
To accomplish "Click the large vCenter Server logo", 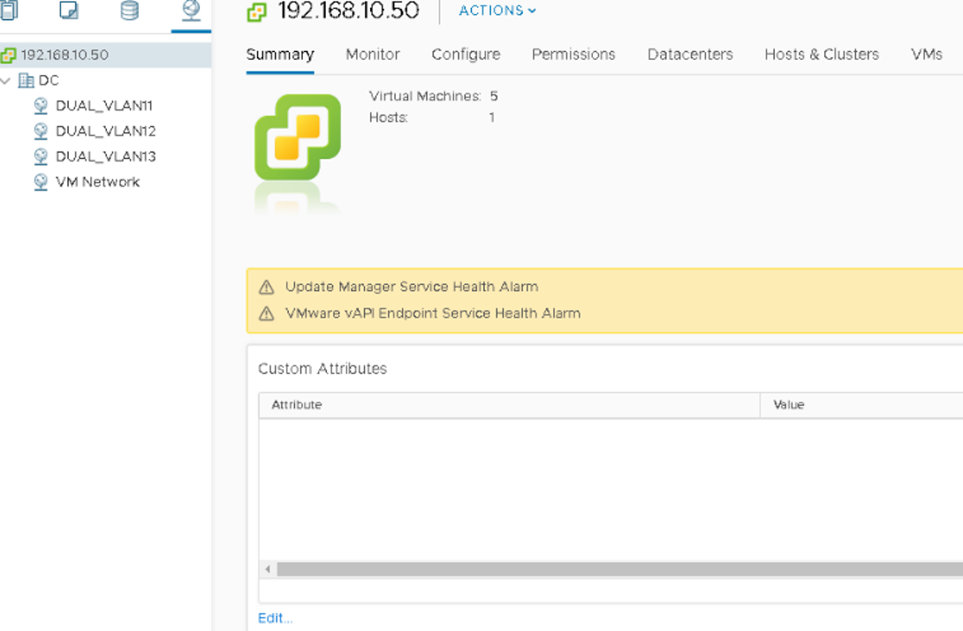I will tap(298, 138).
